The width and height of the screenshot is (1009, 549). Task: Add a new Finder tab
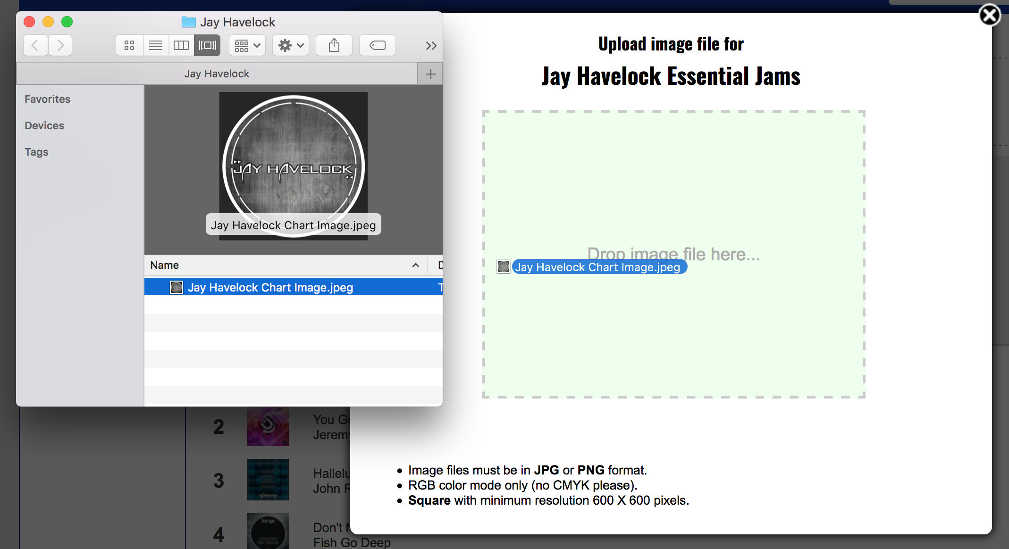coord(430,74)
